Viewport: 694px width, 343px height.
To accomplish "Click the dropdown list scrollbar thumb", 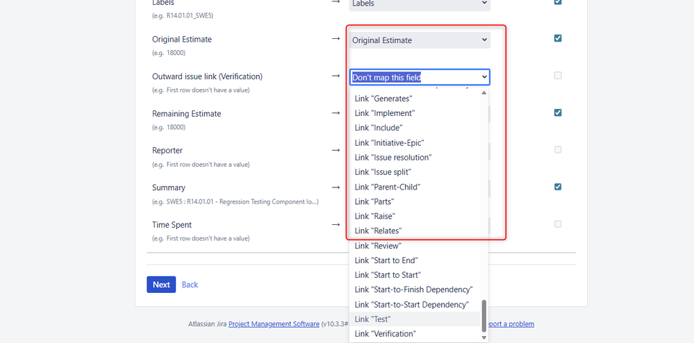I will point(484,316).
